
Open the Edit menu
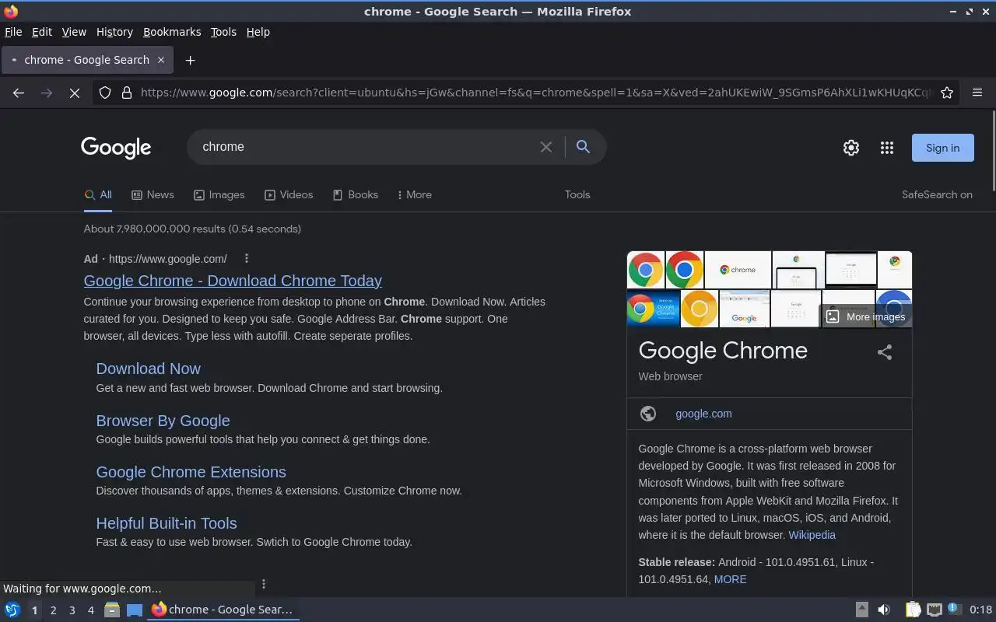point(42,32)
